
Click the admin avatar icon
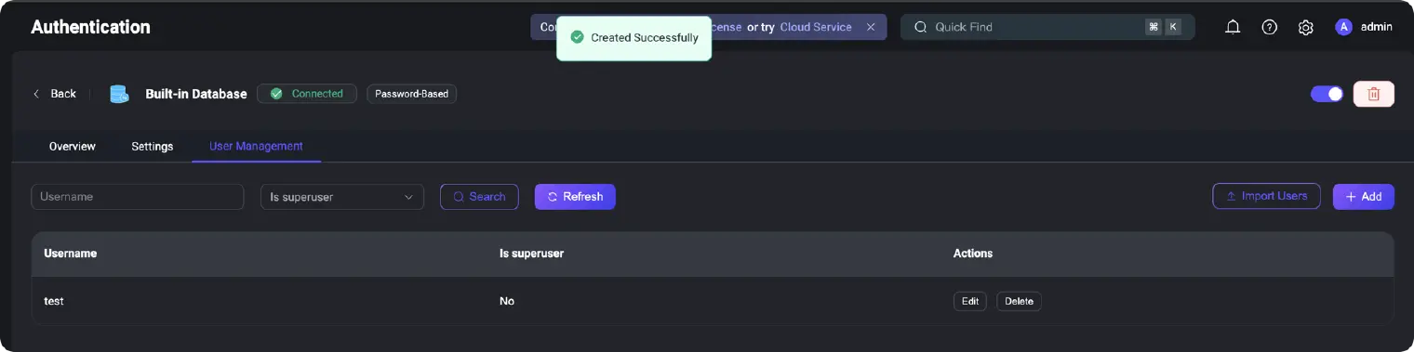point(1342,27)
